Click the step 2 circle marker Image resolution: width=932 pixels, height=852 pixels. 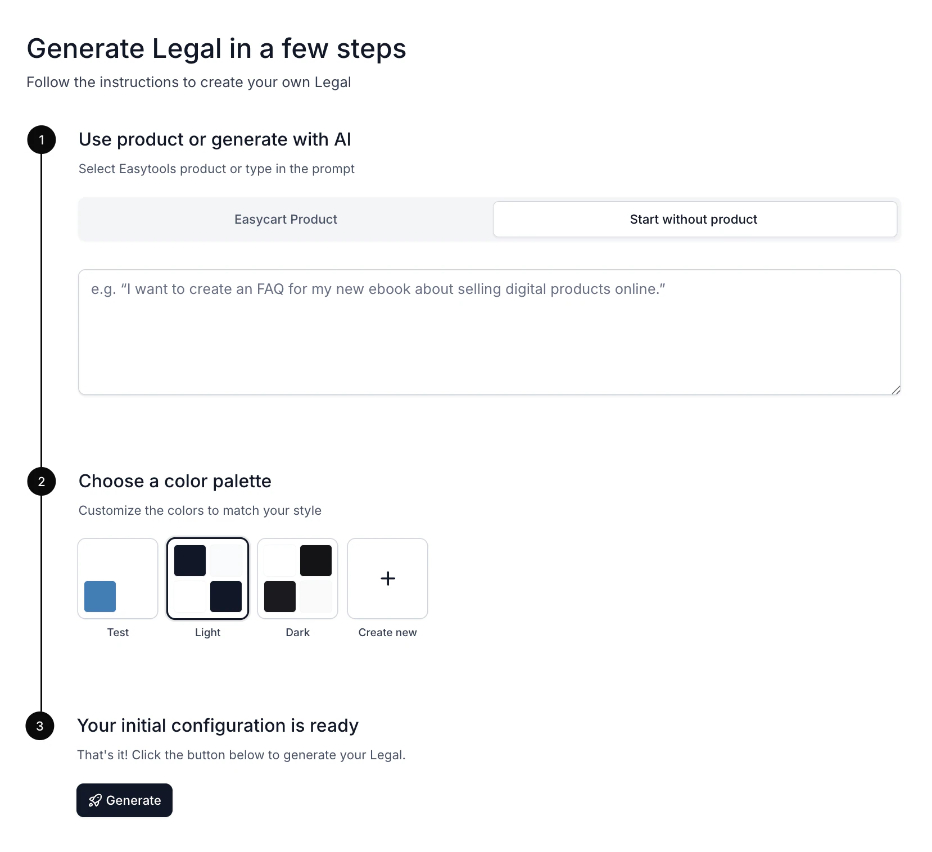click(42, 481)
